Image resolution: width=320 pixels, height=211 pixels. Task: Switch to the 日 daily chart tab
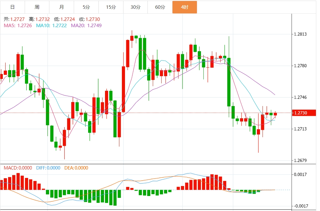click(12, 7)
